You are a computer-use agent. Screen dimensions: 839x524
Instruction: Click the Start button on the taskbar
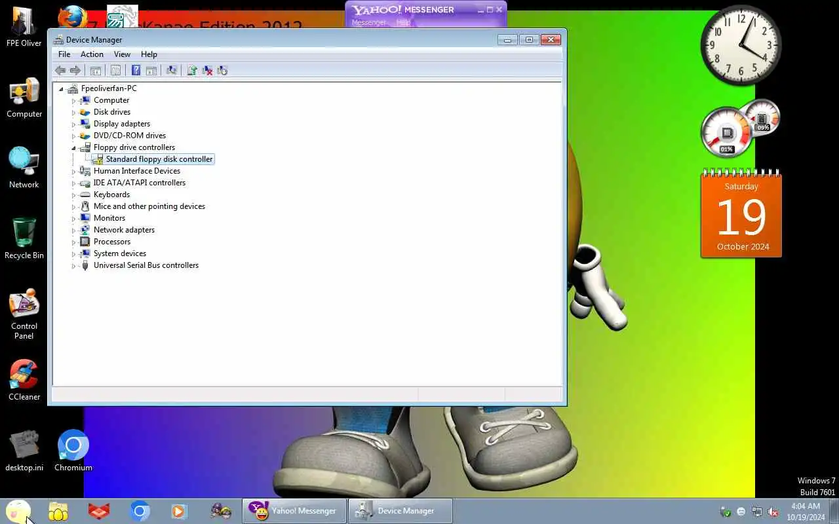click(18, 511)
